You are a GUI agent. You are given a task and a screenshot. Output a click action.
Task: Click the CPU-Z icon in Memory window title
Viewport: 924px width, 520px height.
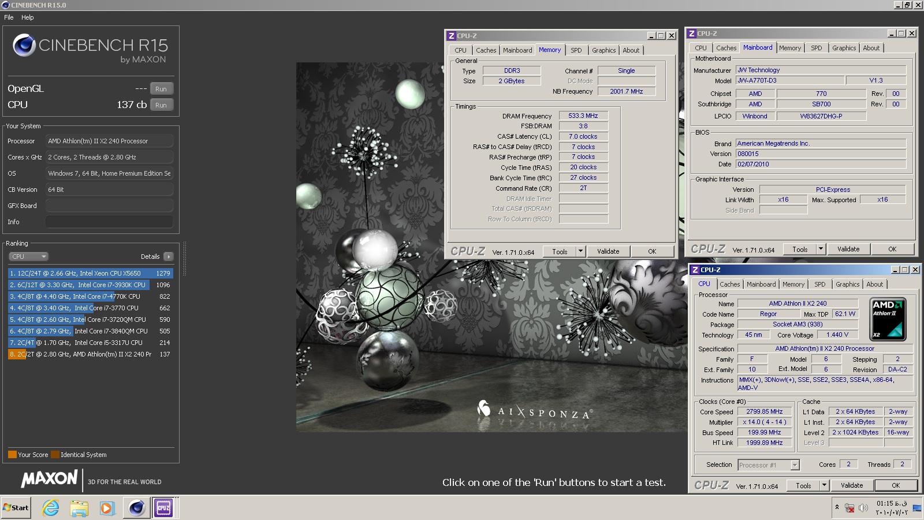(x=452, y=36)
